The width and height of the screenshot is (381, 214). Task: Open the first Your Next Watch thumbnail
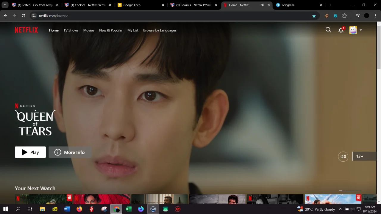44,199
